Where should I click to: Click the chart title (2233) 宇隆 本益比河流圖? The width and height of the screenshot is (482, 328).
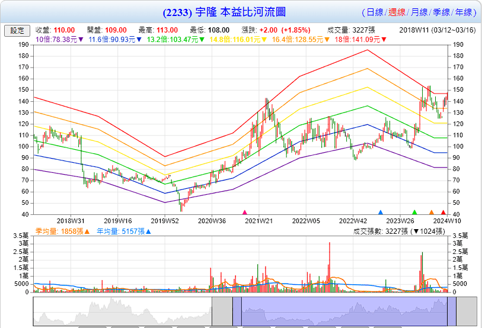coord(225,12)
